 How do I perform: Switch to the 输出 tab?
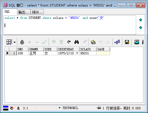pos(24,12)
